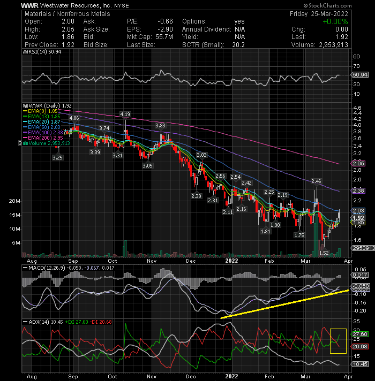
Task: Click the pink 2.95 EMA tag on right axis
Action: (358, 164)
